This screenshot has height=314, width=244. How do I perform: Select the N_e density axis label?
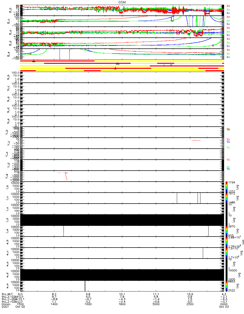pyautogui.click(x=8, y=121)
